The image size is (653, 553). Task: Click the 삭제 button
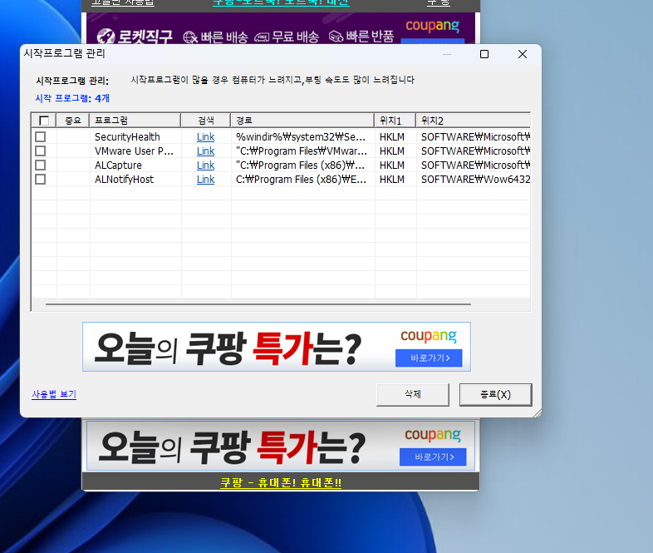pos(413,394)
